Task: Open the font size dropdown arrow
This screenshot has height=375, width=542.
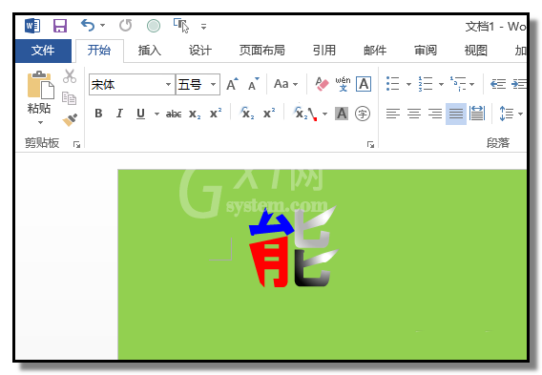Action: 214,84
